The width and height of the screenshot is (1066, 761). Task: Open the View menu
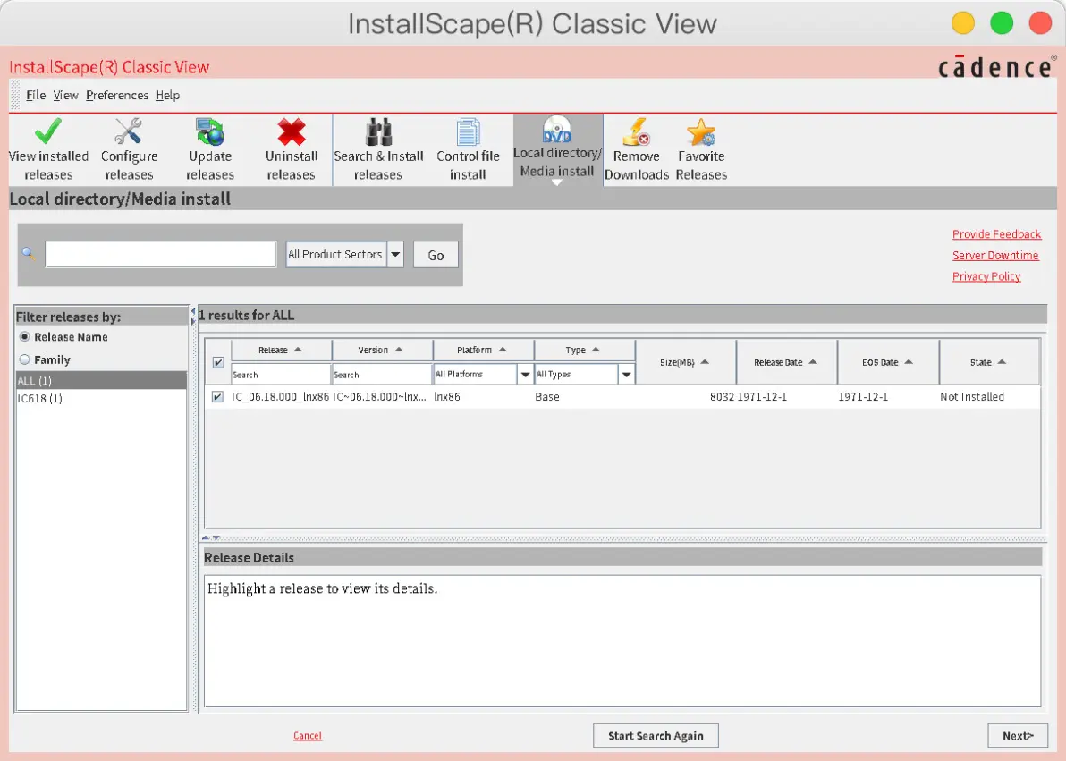(x=65, y=95)
